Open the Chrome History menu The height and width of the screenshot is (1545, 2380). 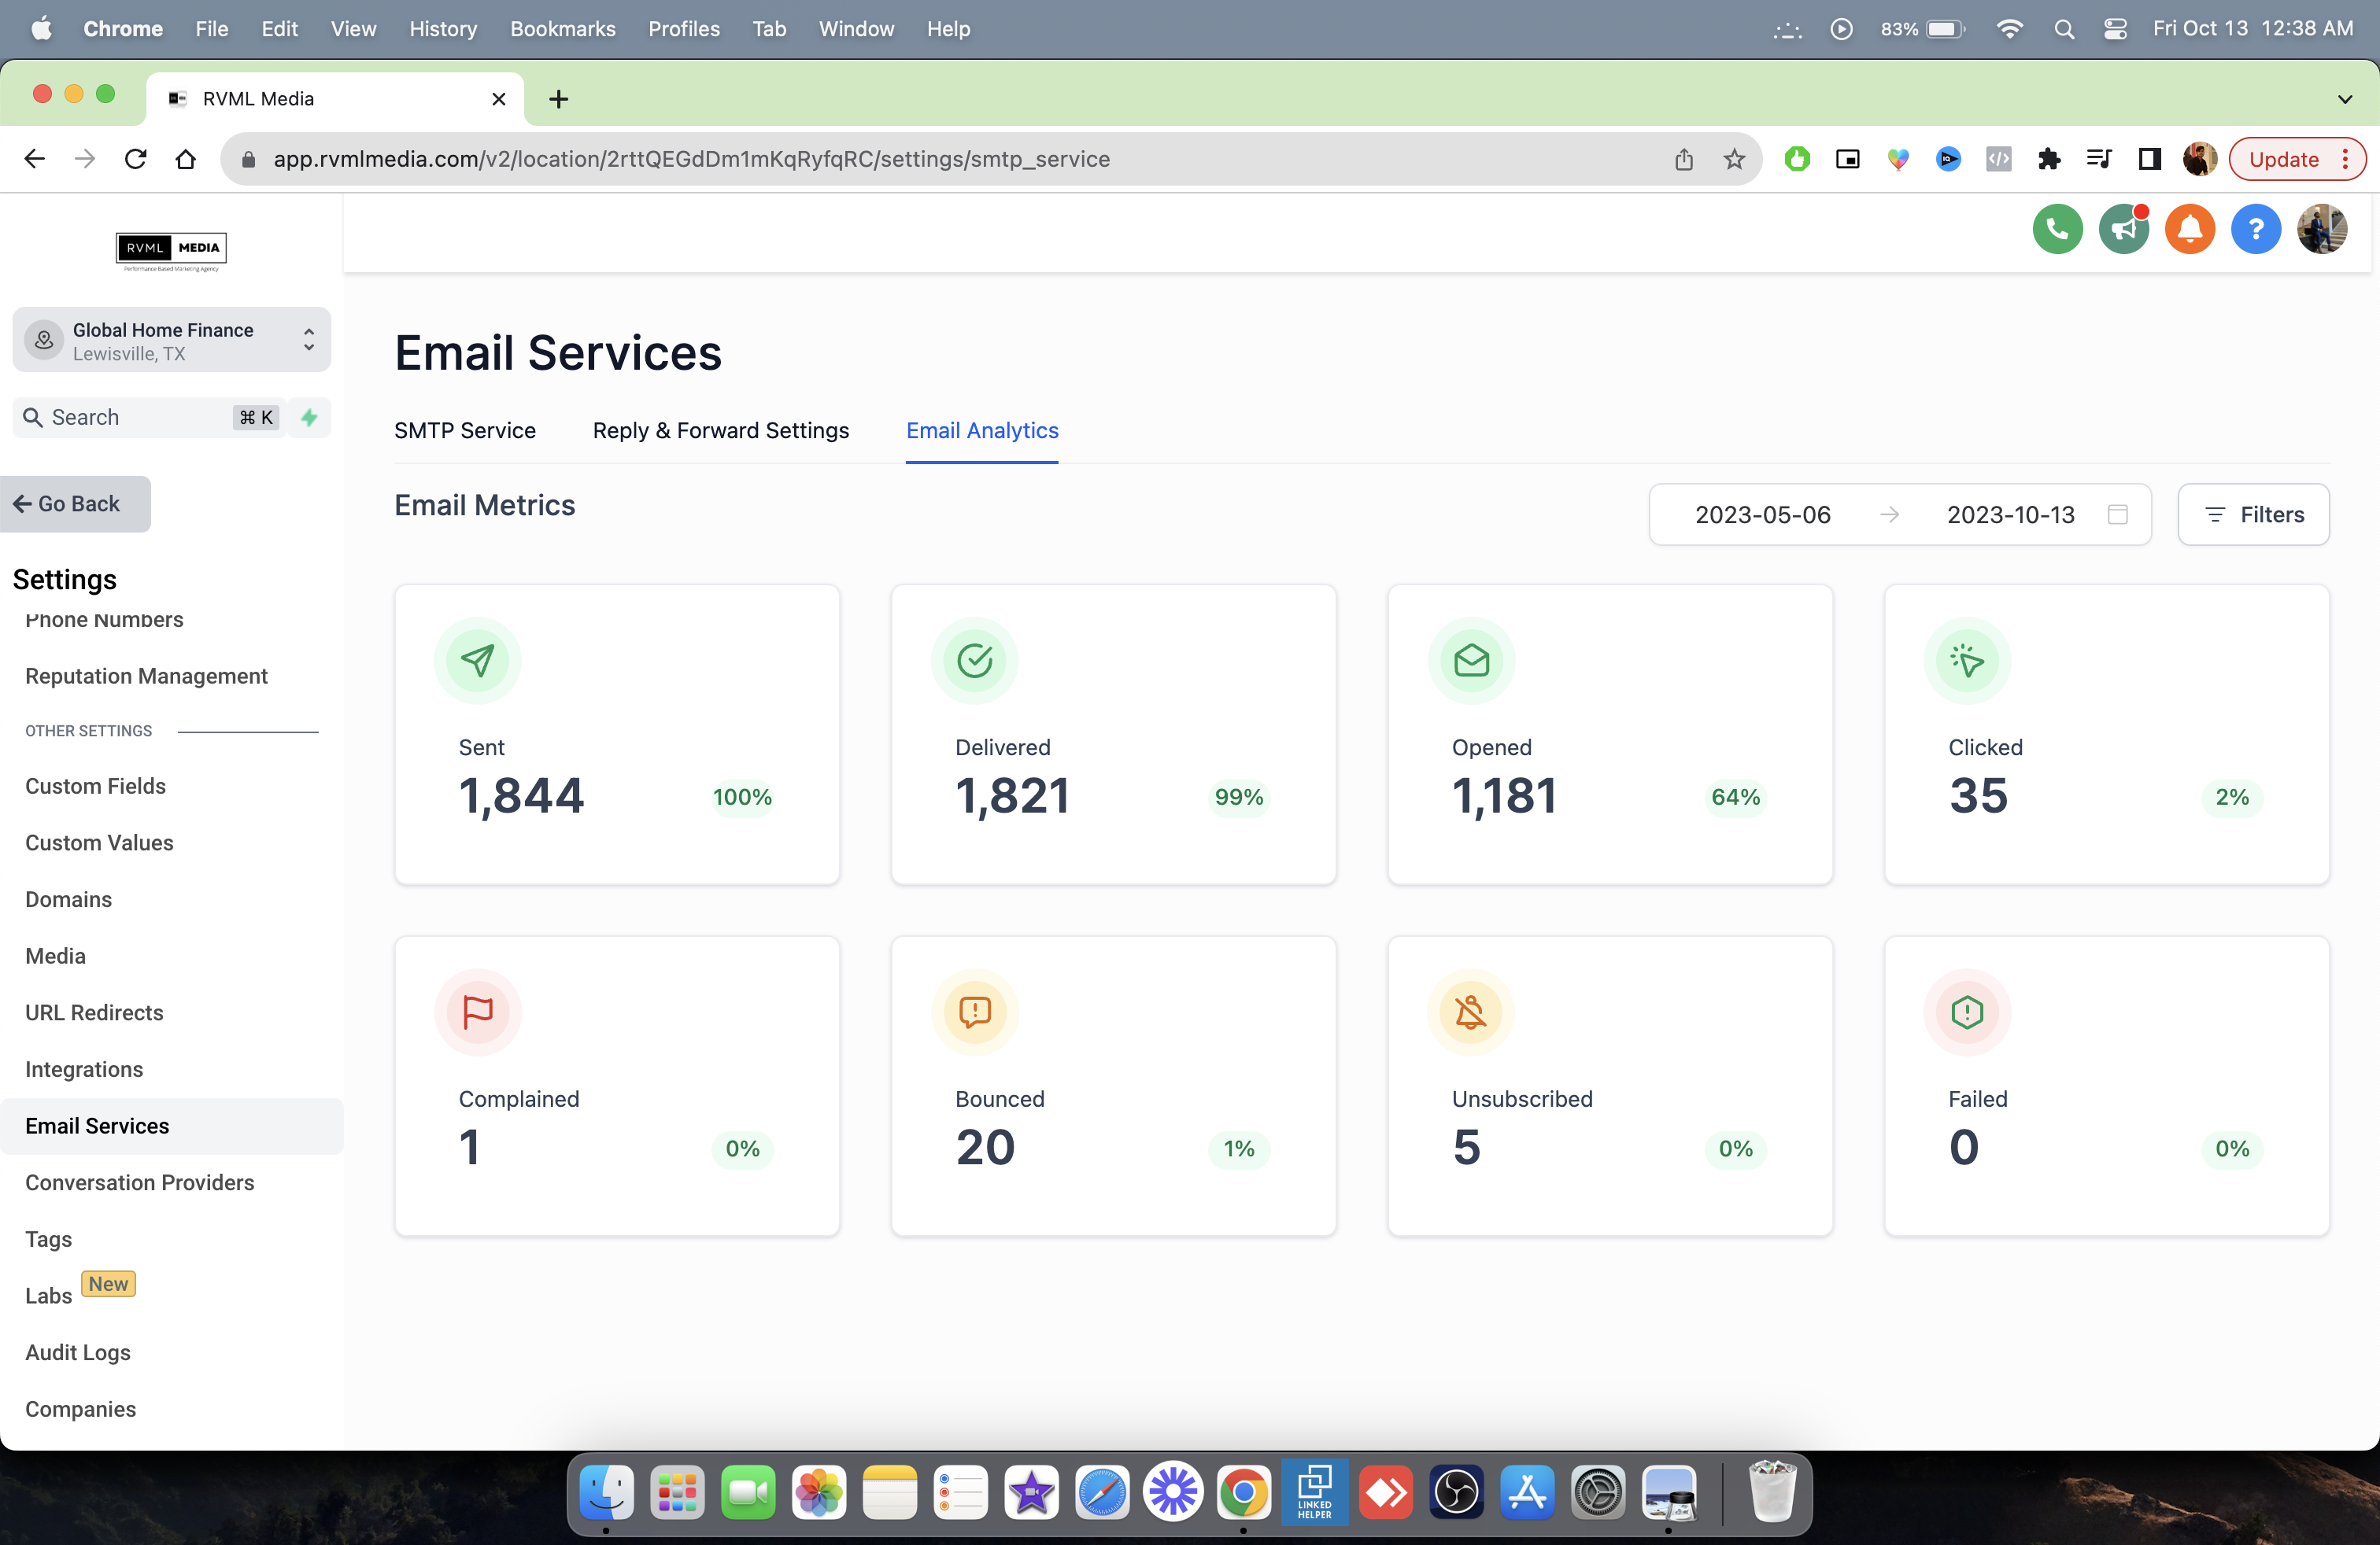pos(443,29)
